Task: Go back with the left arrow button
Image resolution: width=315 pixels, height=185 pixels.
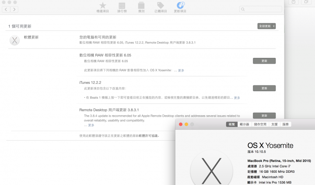Action: [6, 9]
